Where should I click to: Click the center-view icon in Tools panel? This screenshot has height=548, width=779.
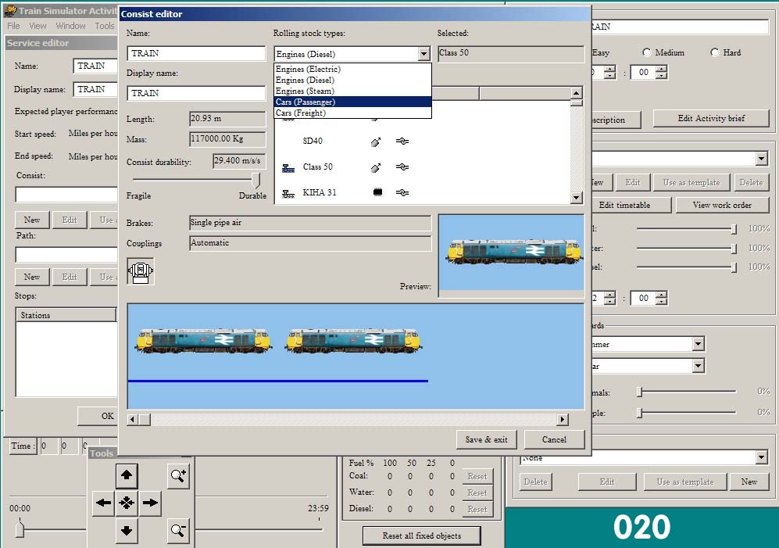[x=127, y=503]
